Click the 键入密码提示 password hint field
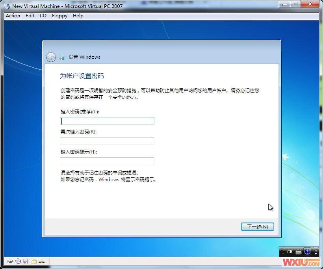Viewport: 323px width, 269px height. pyautogui.click(x=107, y=161)
